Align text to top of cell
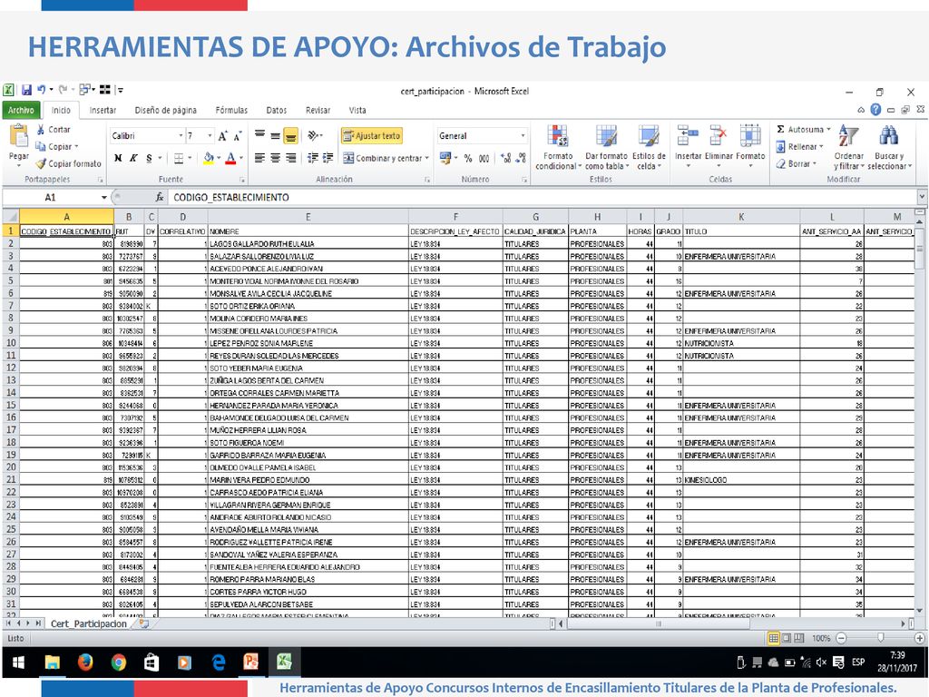 tap(259, 136)
